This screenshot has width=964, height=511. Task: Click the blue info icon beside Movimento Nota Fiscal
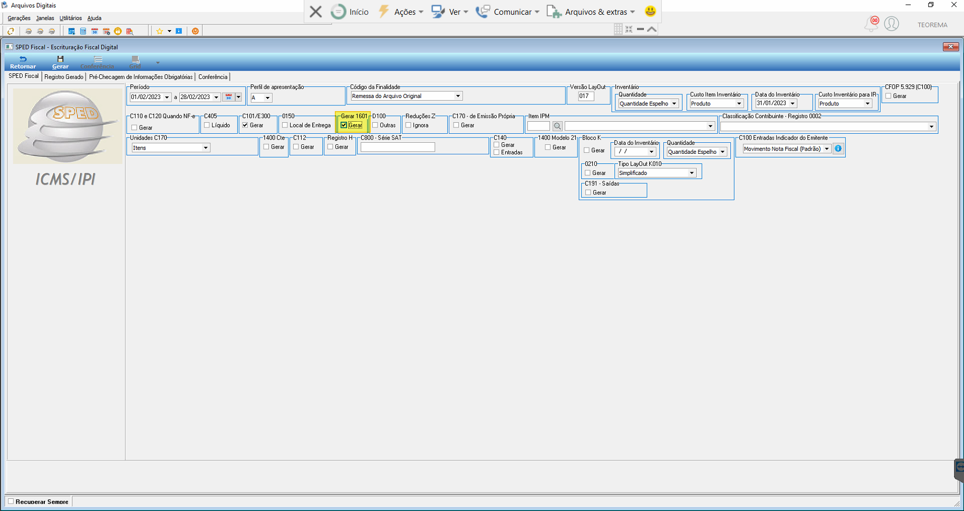tap(838, 149)
